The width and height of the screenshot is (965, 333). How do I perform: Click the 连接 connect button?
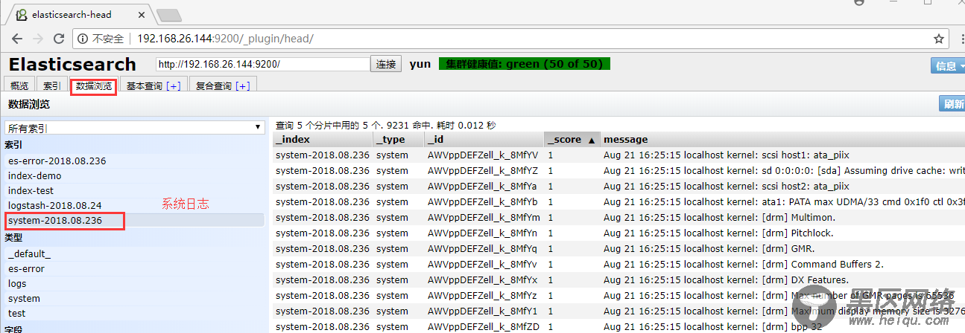point(386,64)
